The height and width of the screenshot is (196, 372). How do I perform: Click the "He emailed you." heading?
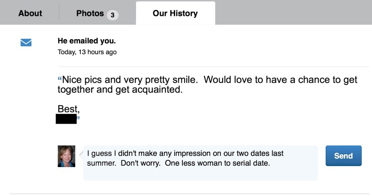[x=87, y=41]
